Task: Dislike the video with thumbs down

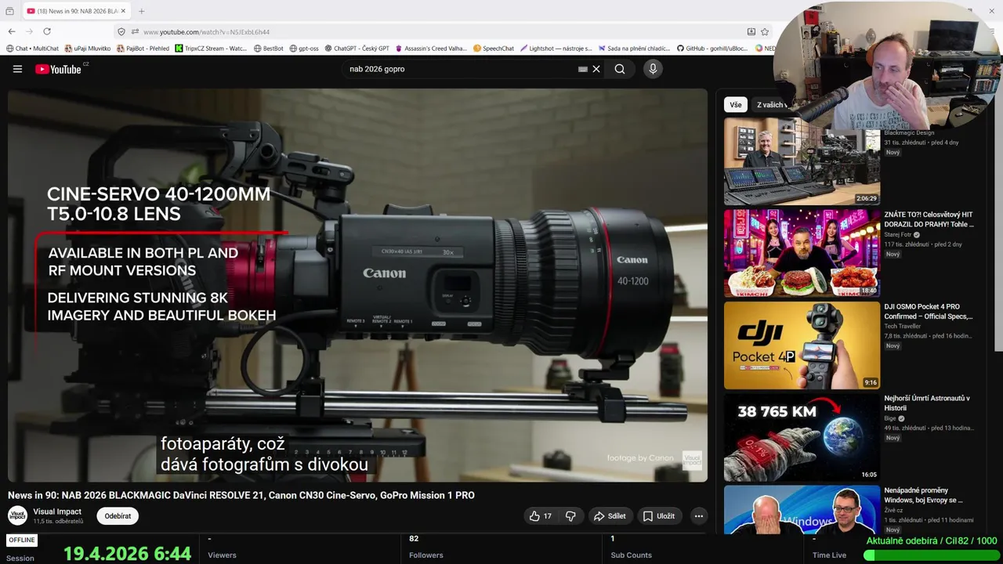Action: (570, 516)
